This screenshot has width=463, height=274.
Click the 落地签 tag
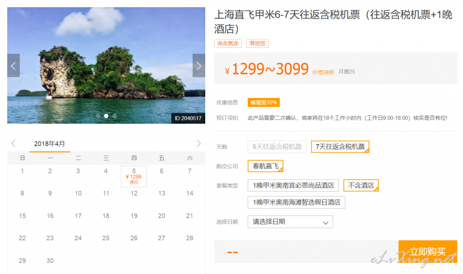tap(257, 43)
